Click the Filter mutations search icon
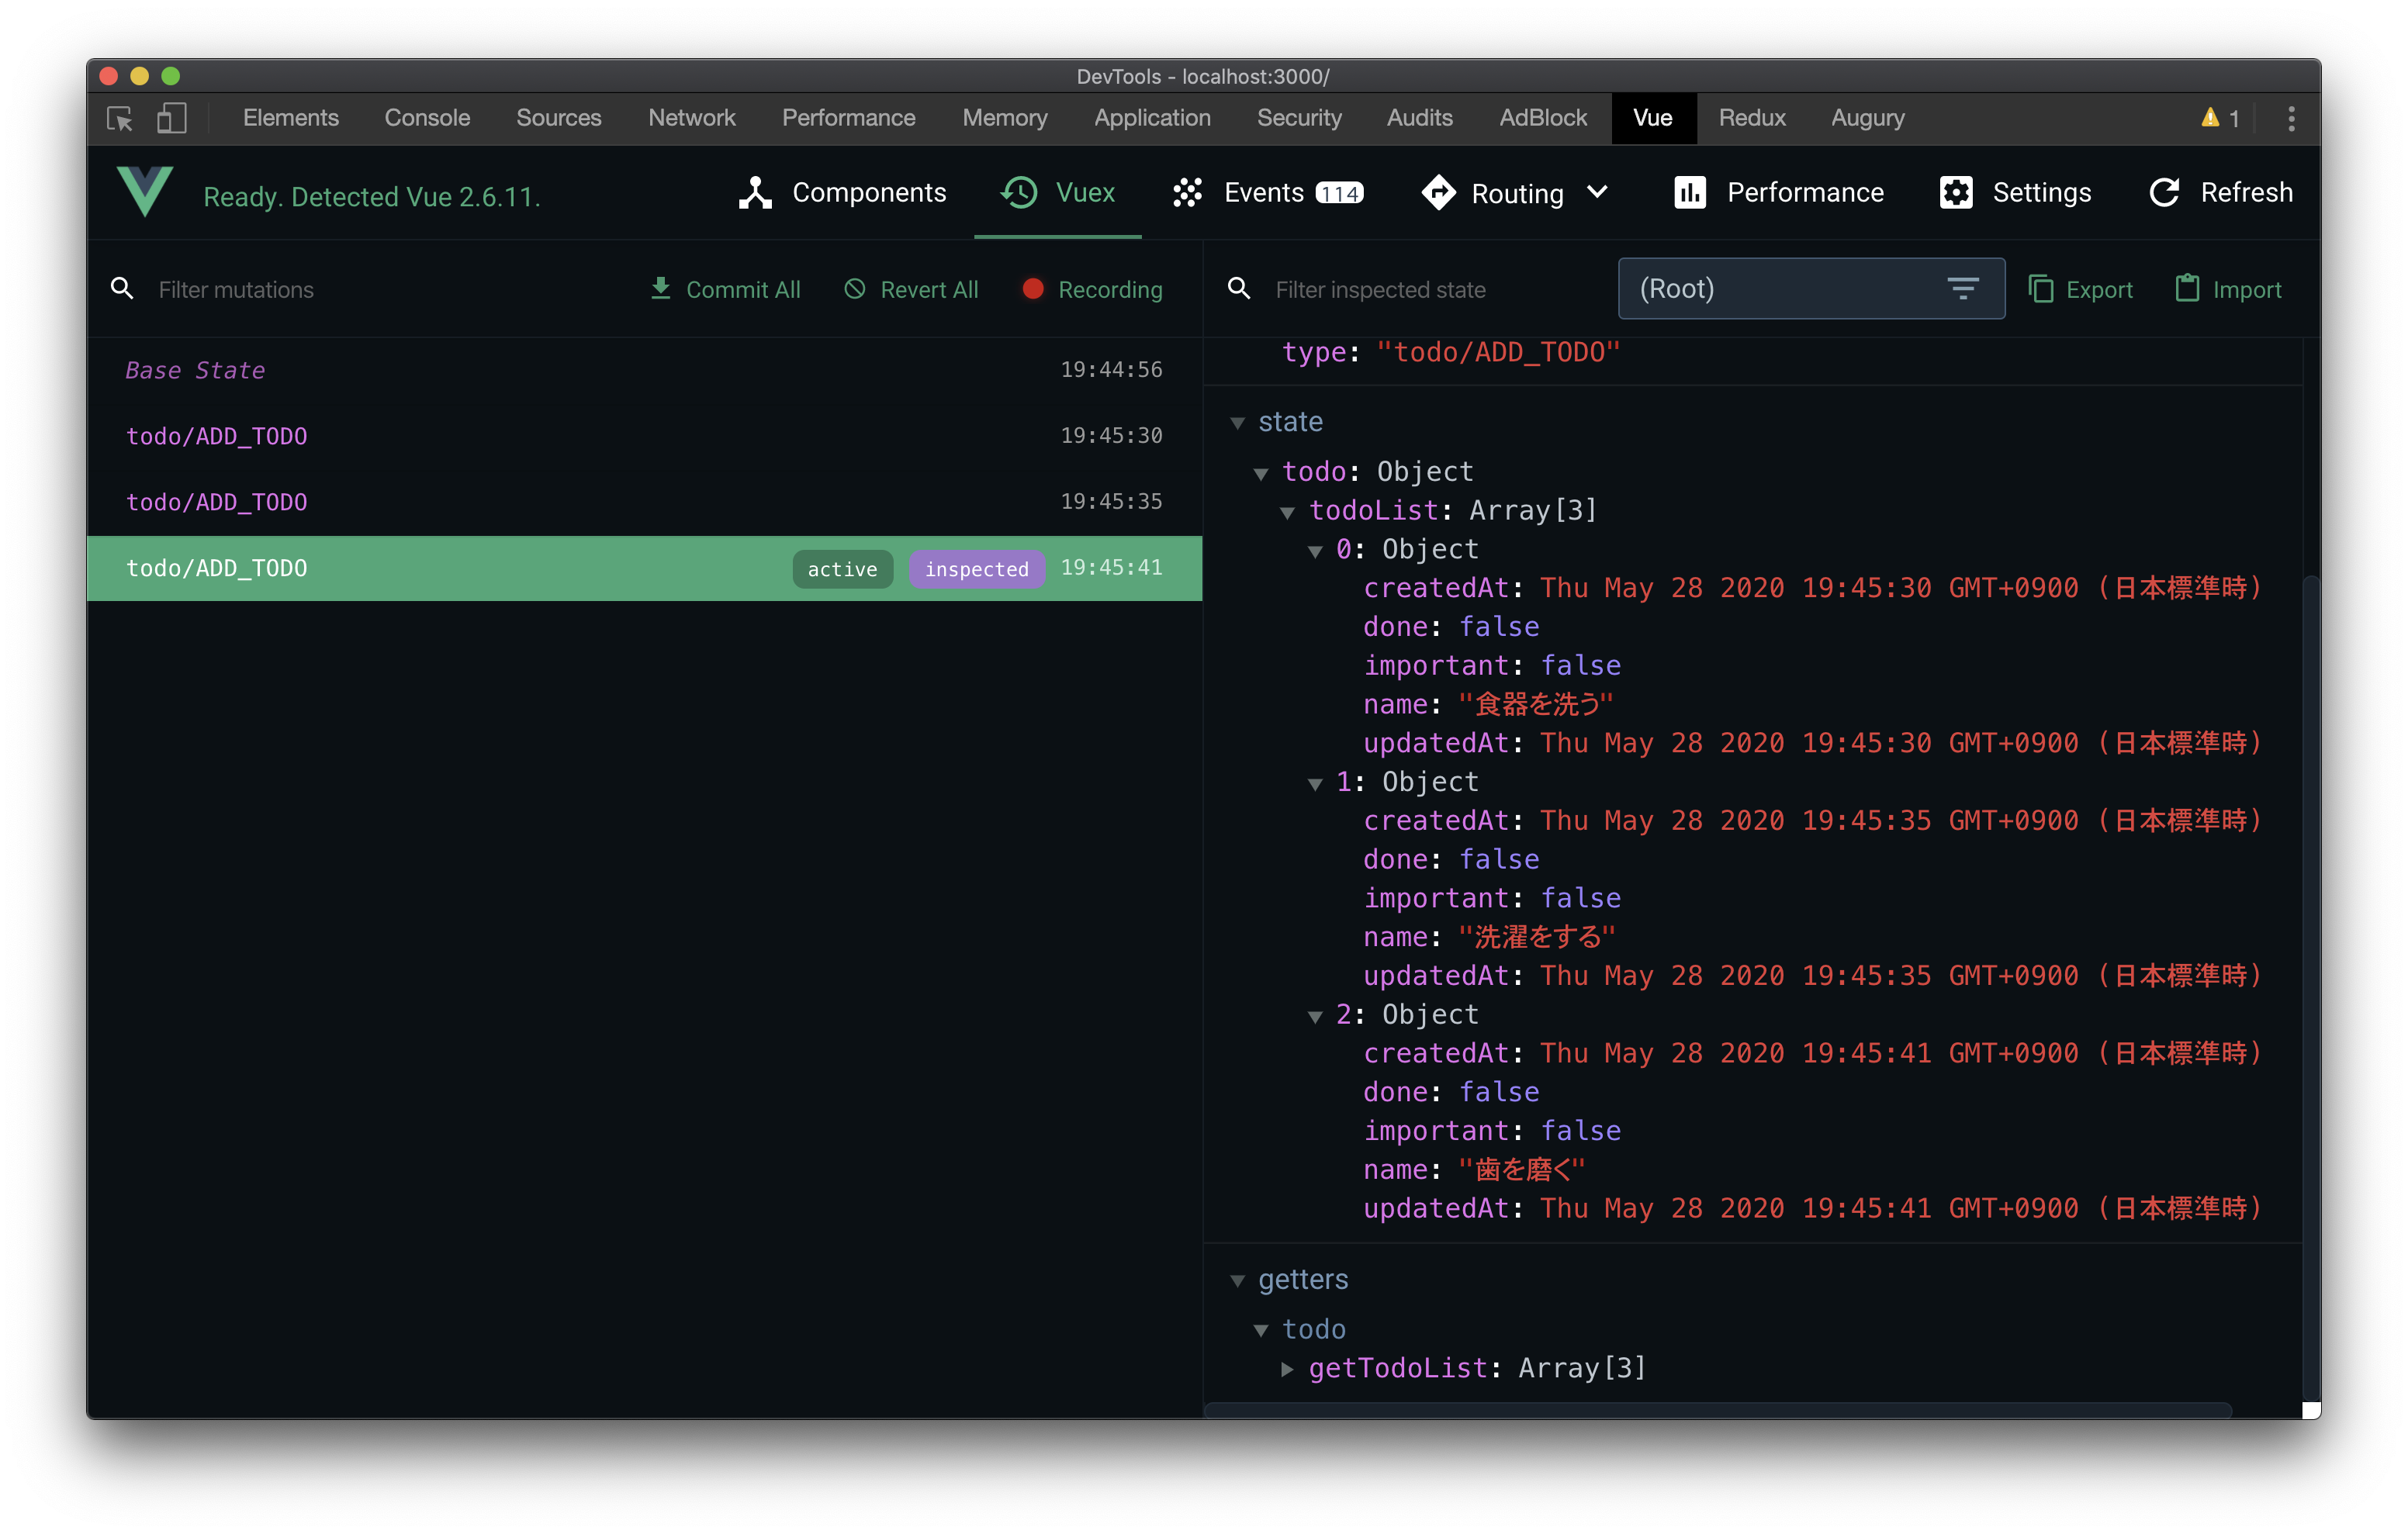 [122, 289]
